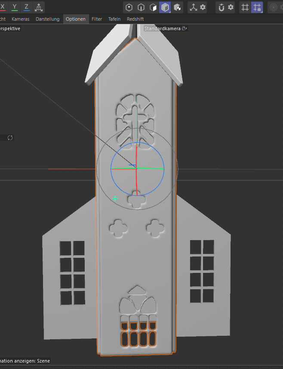Switch the coordinate system world/object icon
Screen dimensions: 283x369
pos(39,7)
